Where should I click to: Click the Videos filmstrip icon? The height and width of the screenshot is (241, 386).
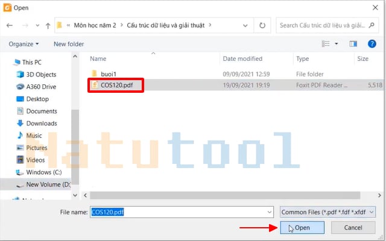click(x=20, y=160)
